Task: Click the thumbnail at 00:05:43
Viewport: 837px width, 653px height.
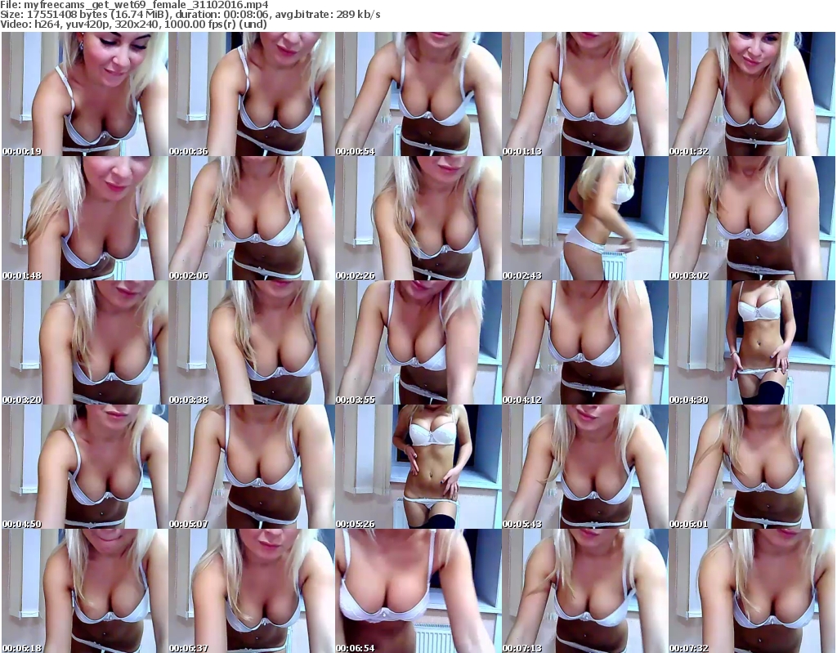Action: [584, 467]
